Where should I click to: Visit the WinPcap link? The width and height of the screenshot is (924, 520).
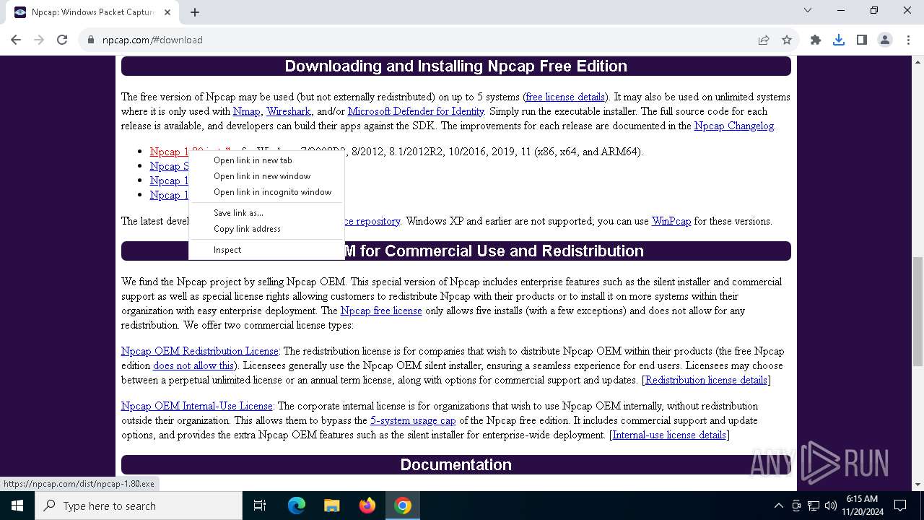[x=671, y=221]
